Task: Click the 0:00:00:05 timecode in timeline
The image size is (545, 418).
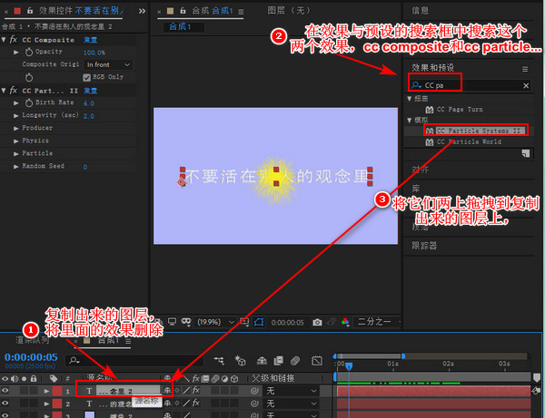Action: point(31,357)
